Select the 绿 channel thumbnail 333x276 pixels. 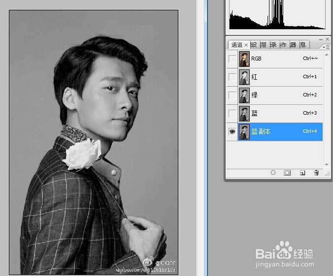(244, 95)
